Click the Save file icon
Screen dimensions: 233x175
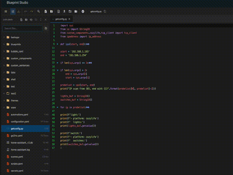coord(12,11)
